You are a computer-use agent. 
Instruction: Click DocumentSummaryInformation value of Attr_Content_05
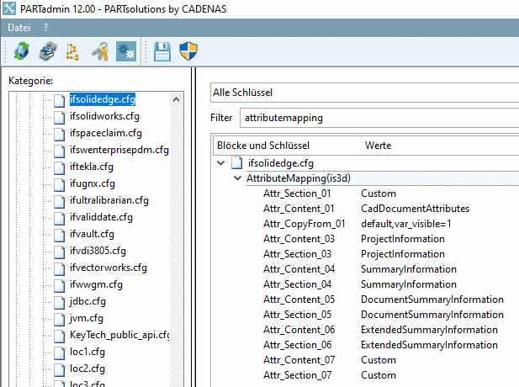pyautogui.click(x=432, y=300)
